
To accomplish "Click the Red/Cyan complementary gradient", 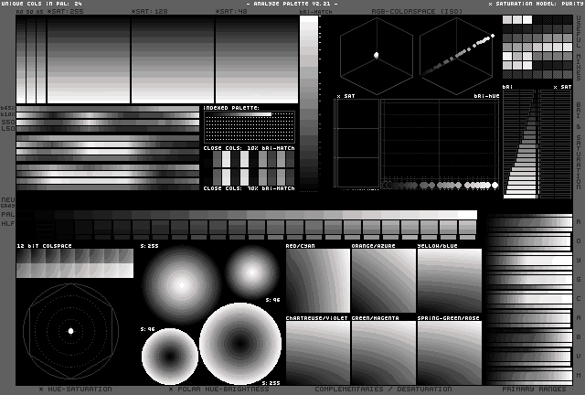I will click(317, 281).
